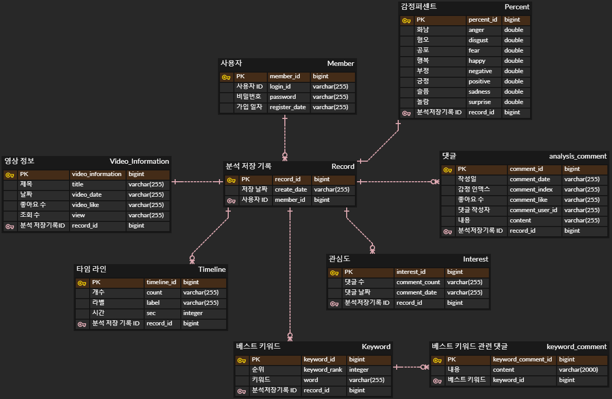Screen dimensions: 612x399
Task: Click the FK key icon beside Record's member_id
Action: pyautogui.click(x=230, y=200)
